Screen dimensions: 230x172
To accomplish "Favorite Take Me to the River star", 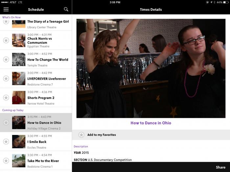I will point(6,161).
